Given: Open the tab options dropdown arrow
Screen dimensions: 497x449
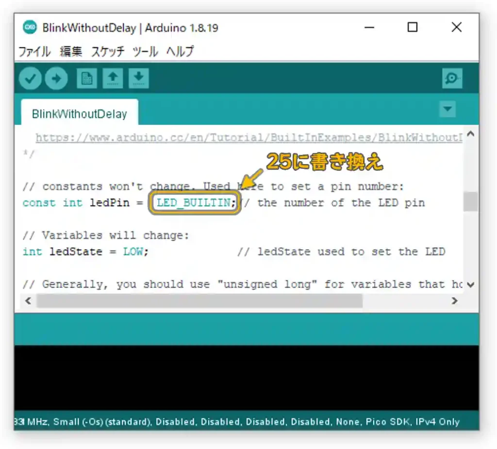Looking at the screenshot, I should point(447,109).
